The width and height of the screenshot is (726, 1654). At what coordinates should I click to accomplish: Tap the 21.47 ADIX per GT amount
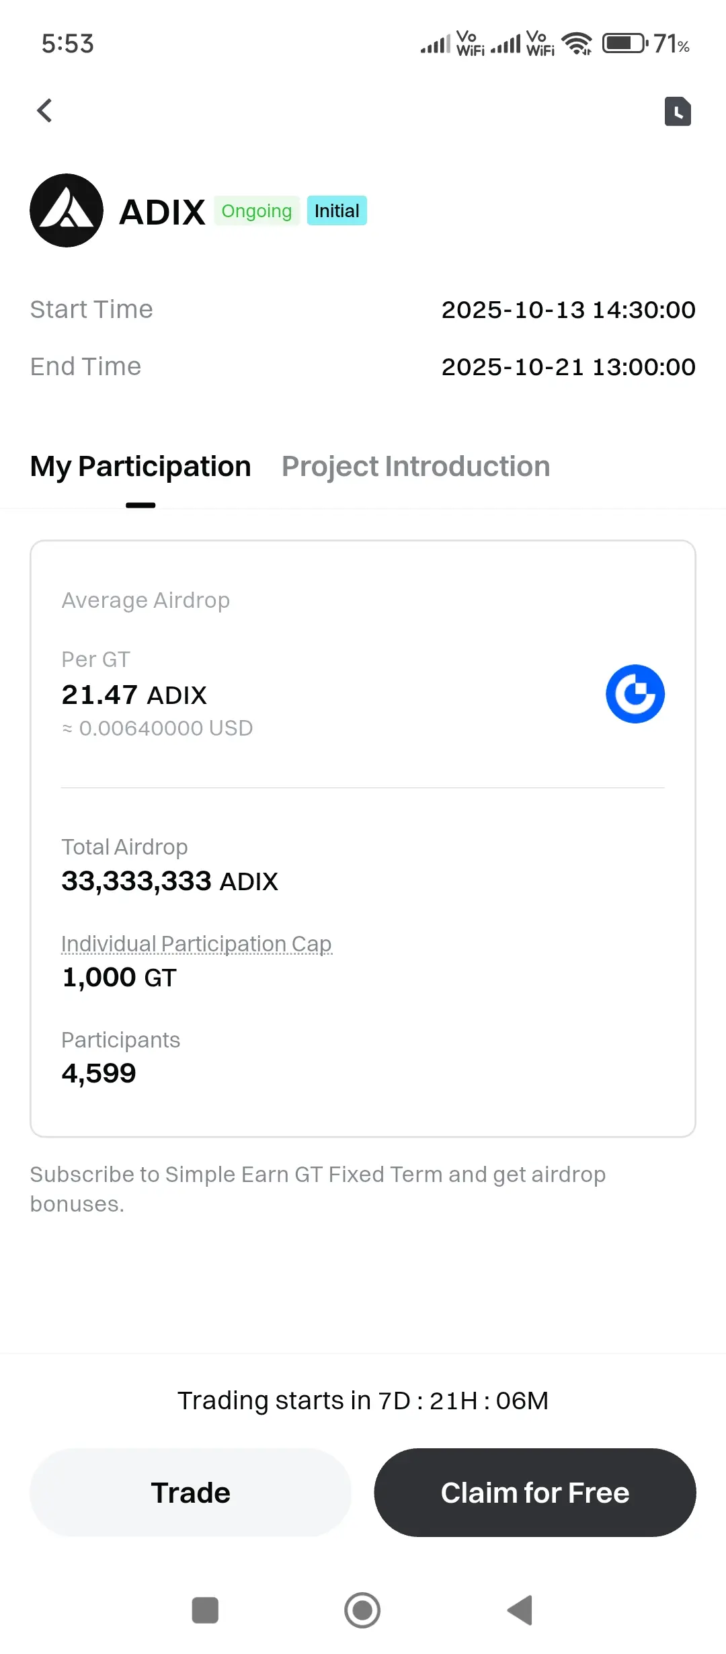tap(134, 695)
